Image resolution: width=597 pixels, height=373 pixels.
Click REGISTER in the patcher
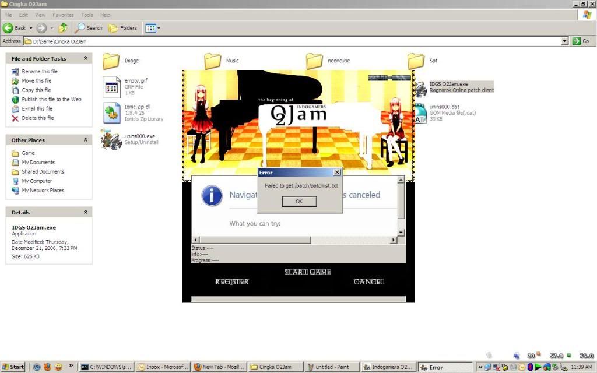click(x=232, y=281)
